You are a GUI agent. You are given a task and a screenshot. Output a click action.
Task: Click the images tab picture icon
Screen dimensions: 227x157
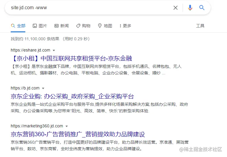pyautogui.click(x=35, y=26)
